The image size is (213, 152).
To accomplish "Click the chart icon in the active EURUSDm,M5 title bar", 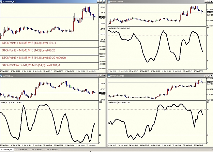I will [x=1, y=1].
